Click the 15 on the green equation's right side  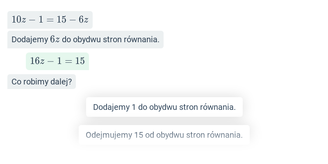[80, 61]
